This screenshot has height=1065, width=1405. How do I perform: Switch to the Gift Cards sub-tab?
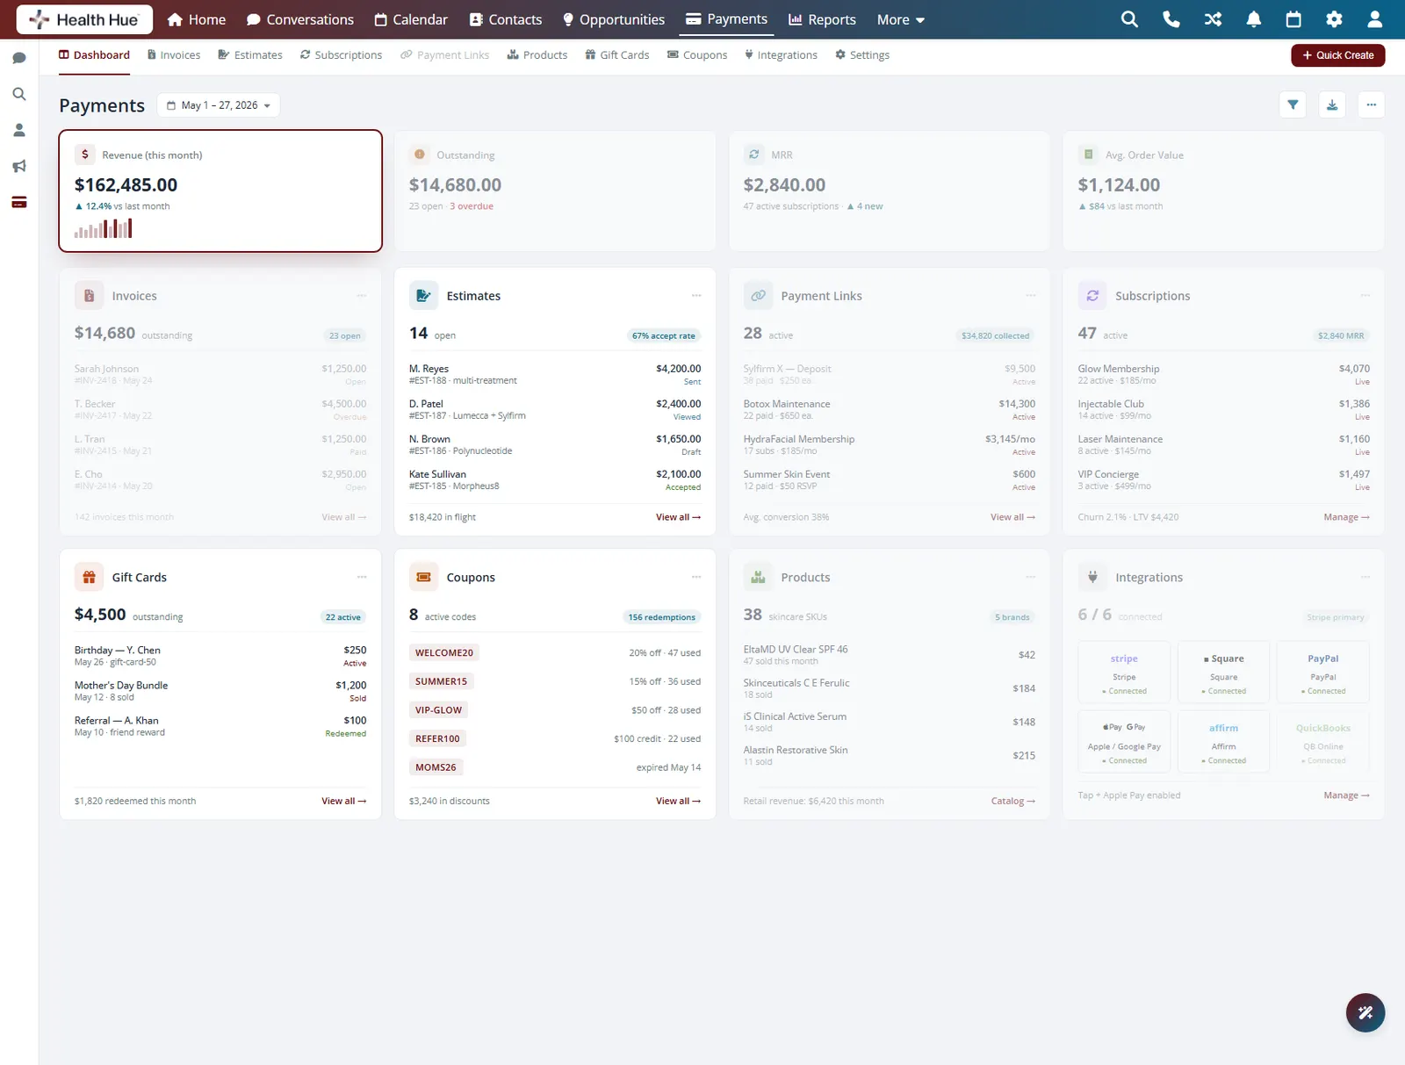click(617, 54)
